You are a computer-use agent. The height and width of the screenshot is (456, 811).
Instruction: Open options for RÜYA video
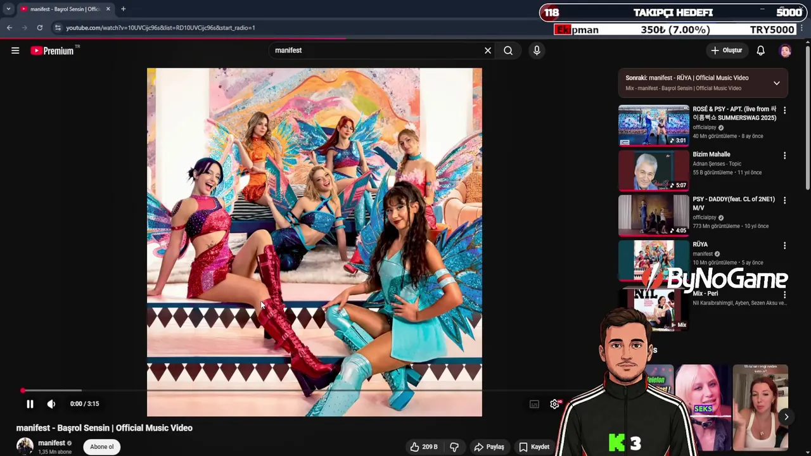tap(784, 245)
